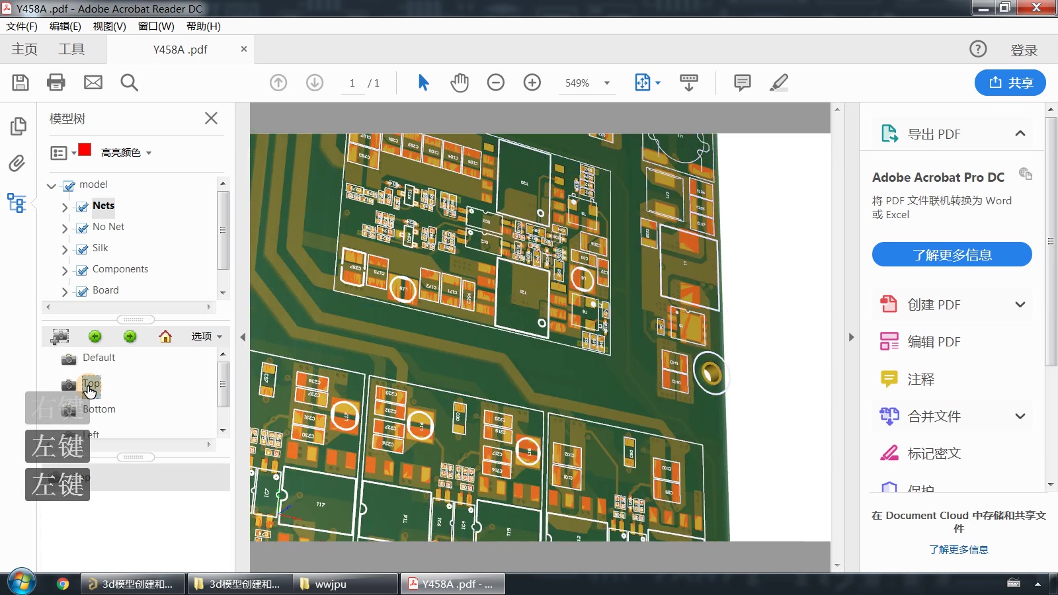
Task: Click the Save file icon
Action: [x=20, y=83]
